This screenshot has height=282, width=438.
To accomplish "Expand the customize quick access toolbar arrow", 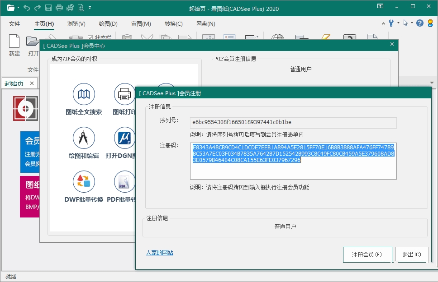I will tap(90, 8).
